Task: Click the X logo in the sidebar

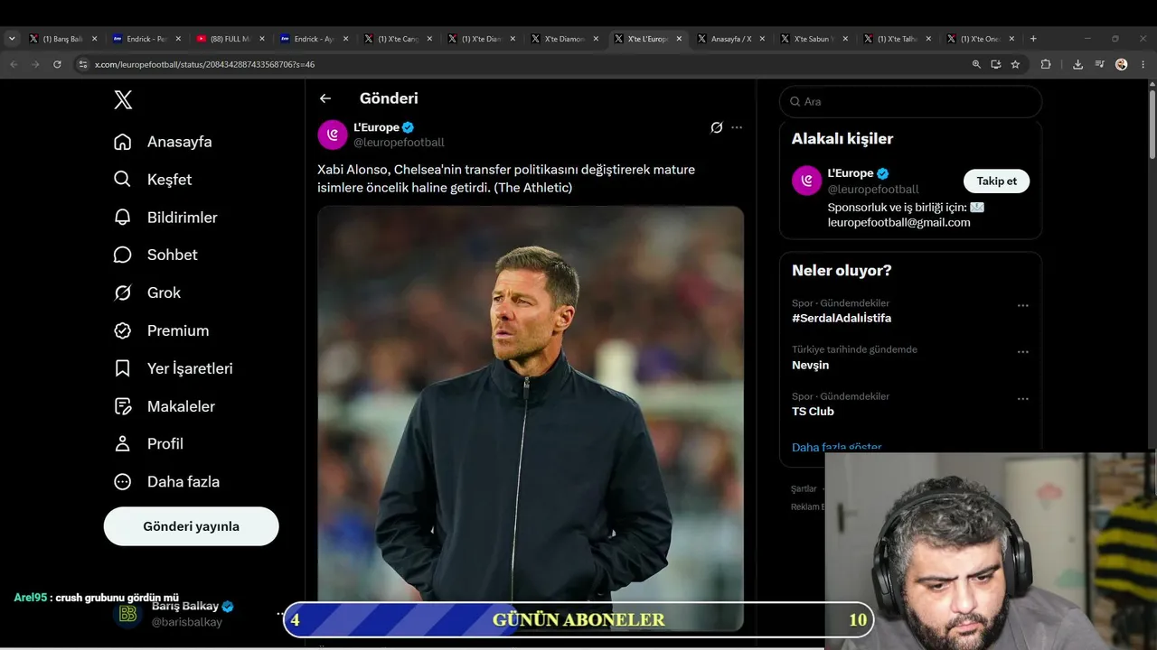Action: click(x=123, y=100)
